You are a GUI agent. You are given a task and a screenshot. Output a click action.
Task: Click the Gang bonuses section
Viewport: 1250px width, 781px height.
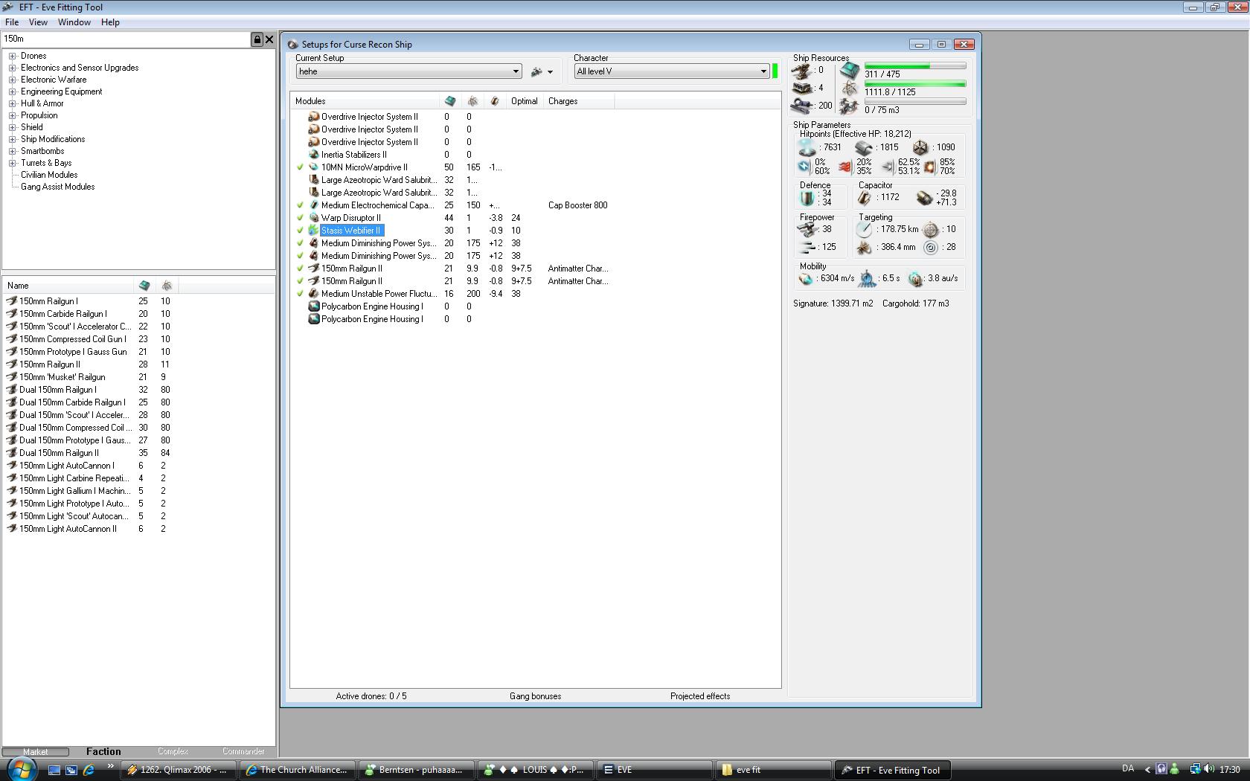pyautogui.click(x=536, y=696)
